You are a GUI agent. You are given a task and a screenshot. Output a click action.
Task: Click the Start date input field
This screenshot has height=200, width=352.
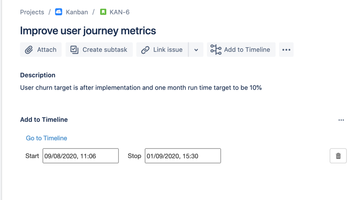pyautogui.click(x=80, y=156)
